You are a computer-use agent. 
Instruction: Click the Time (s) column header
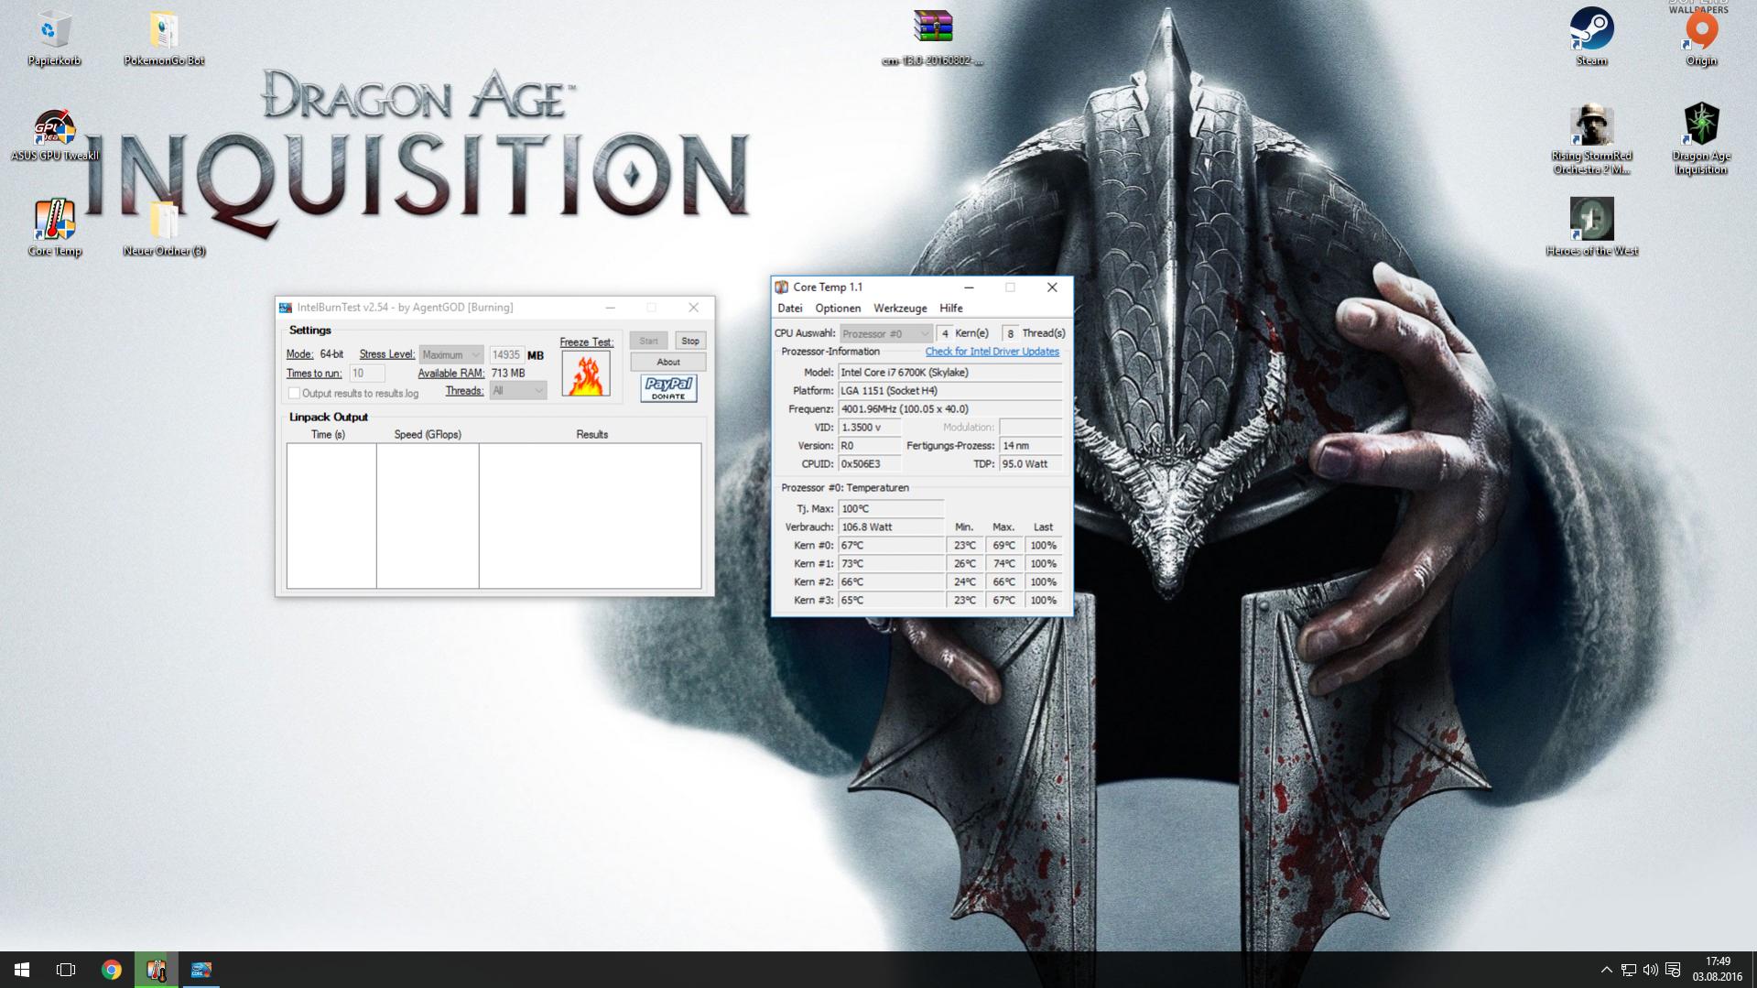click(x=329, y=435)
